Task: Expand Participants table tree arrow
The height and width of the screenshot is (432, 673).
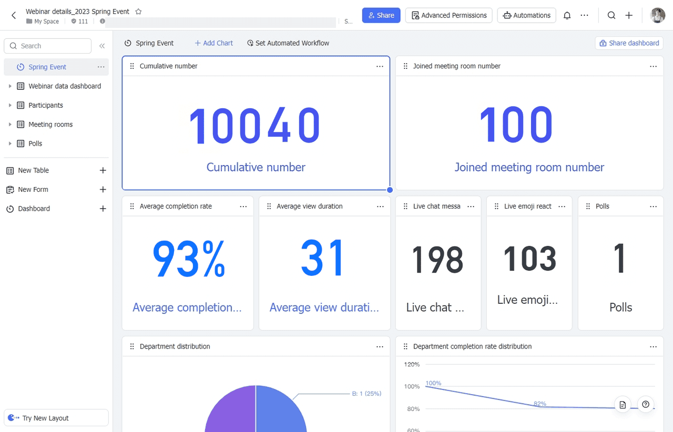Action: click(10, 105)
